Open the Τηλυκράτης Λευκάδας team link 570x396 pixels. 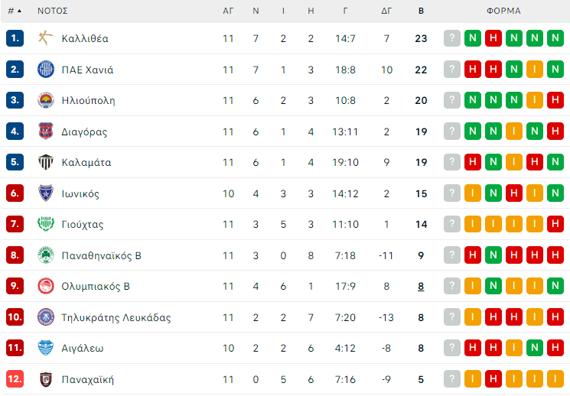[116, 317]
